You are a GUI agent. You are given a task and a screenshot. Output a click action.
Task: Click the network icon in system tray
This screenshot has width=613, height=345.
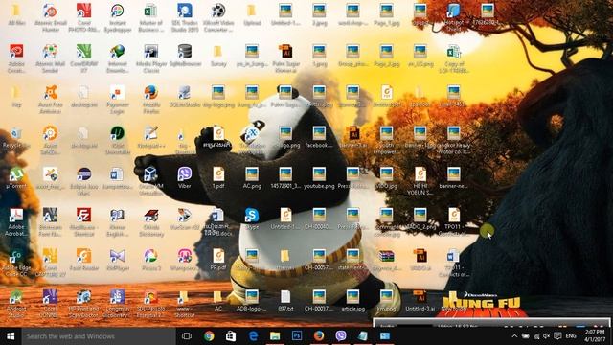click(x=536, y=336)
